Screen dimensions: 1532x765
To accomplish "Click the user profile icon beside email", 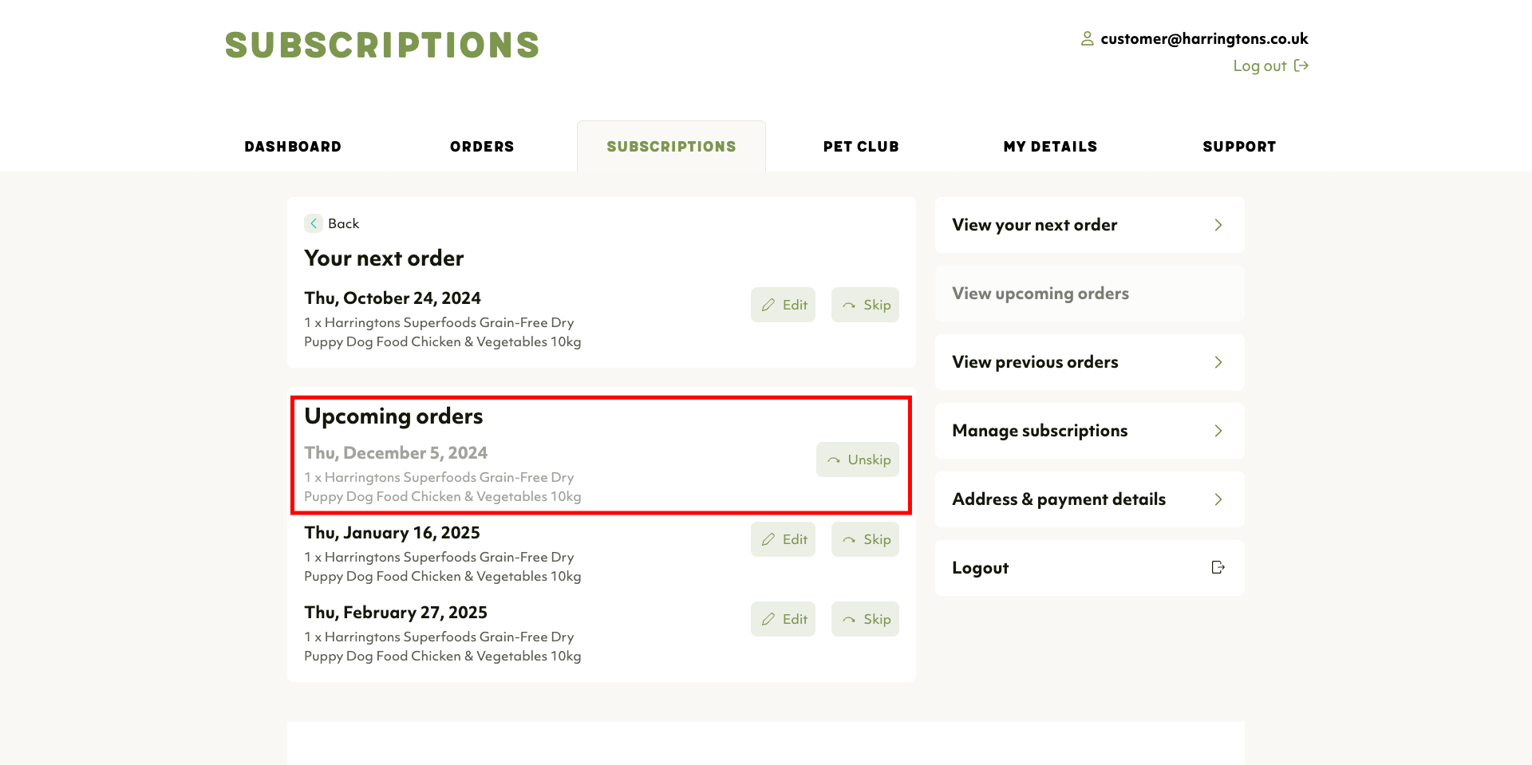I will [x=1087, y=38].
